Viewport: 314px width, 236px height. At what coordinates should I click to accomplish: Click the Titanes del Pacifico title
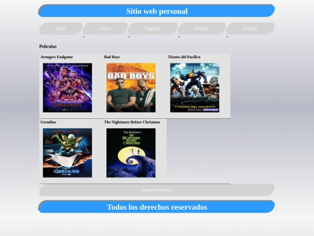pos(184,57)
